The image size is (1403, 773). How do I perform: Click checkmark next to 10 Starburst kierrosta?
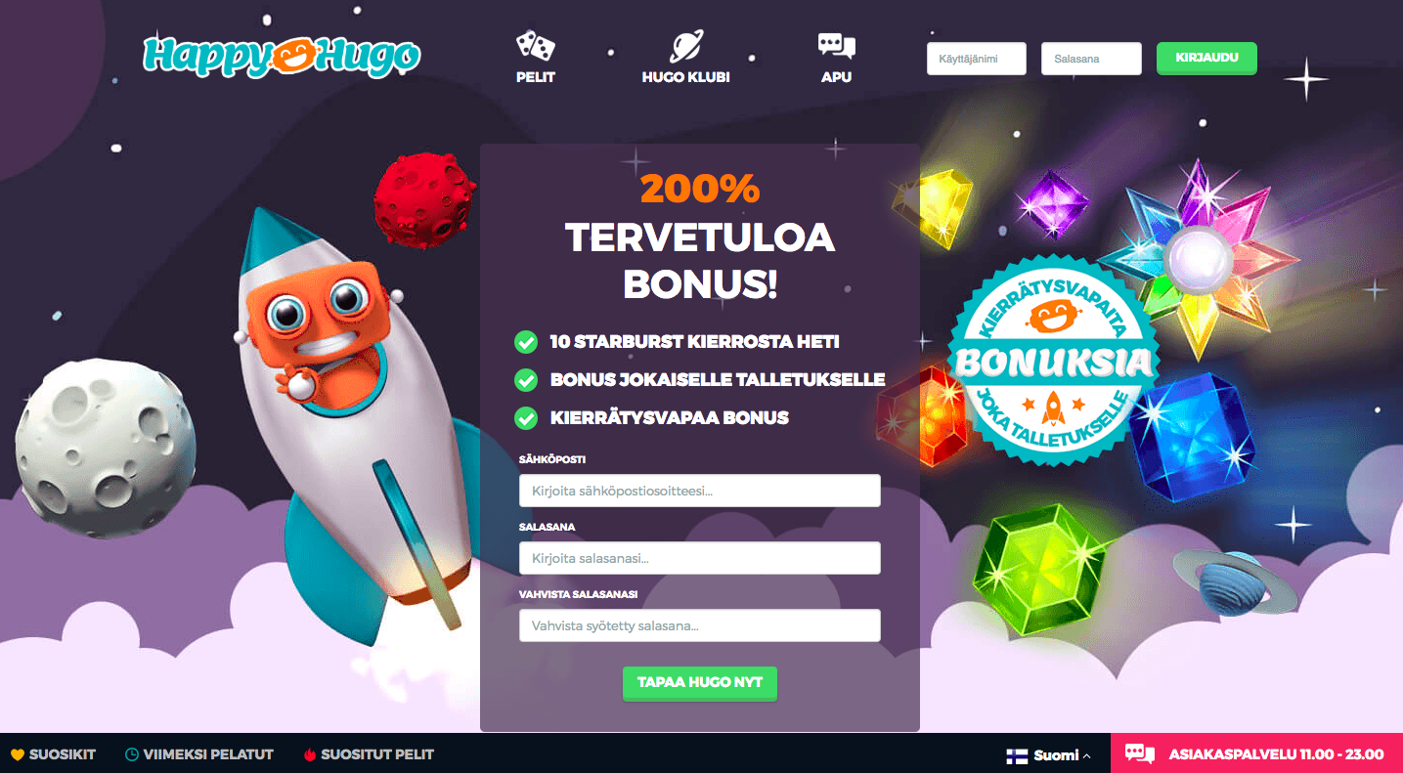(526, 342)
